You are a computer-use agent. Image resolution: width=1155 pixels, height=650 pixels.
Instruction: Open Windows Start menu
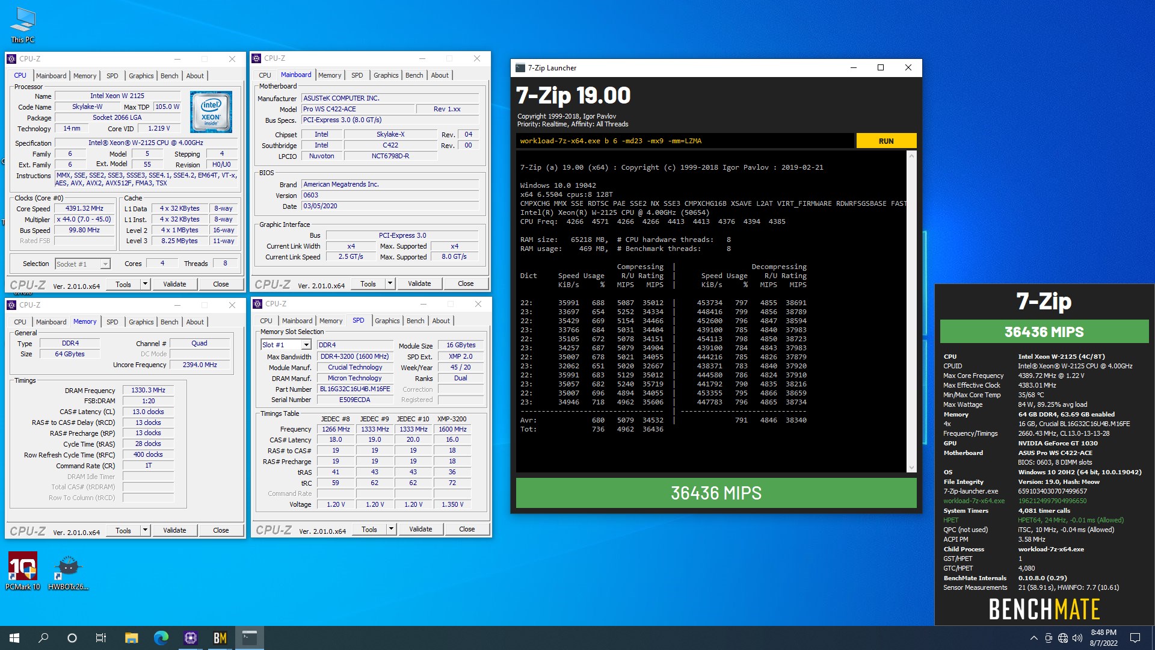coord(14,638)
